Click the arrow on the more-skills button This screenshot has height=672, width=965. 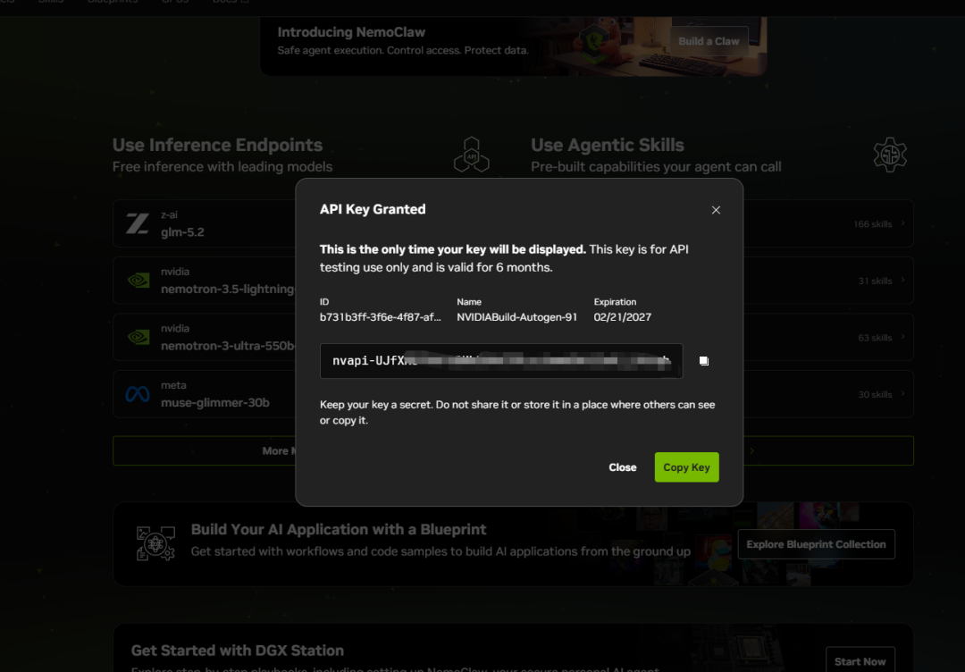[752, 450]
